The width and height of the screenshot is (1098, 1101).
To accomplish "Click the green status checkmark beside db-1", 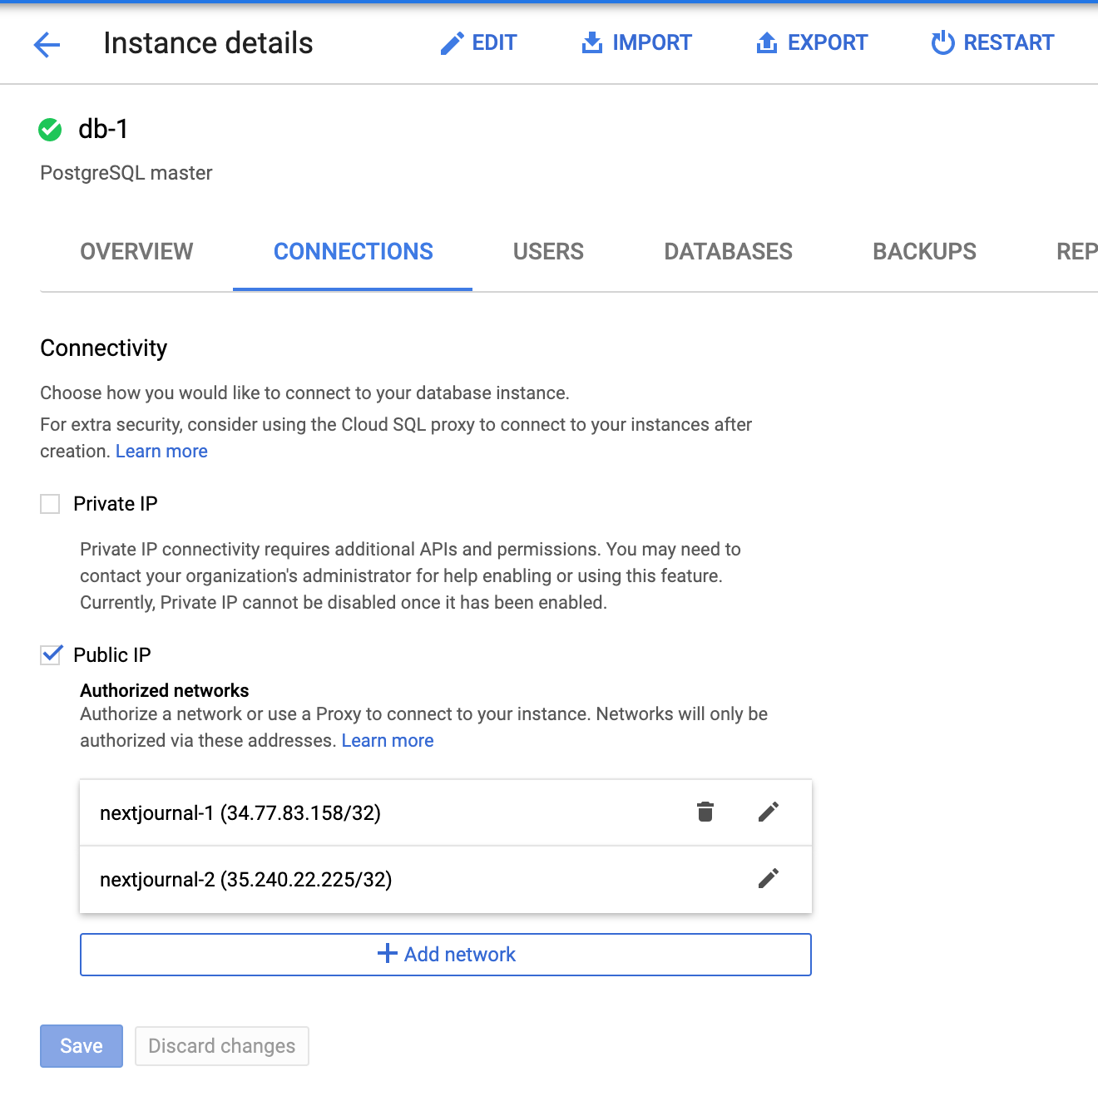I will 50,130.
